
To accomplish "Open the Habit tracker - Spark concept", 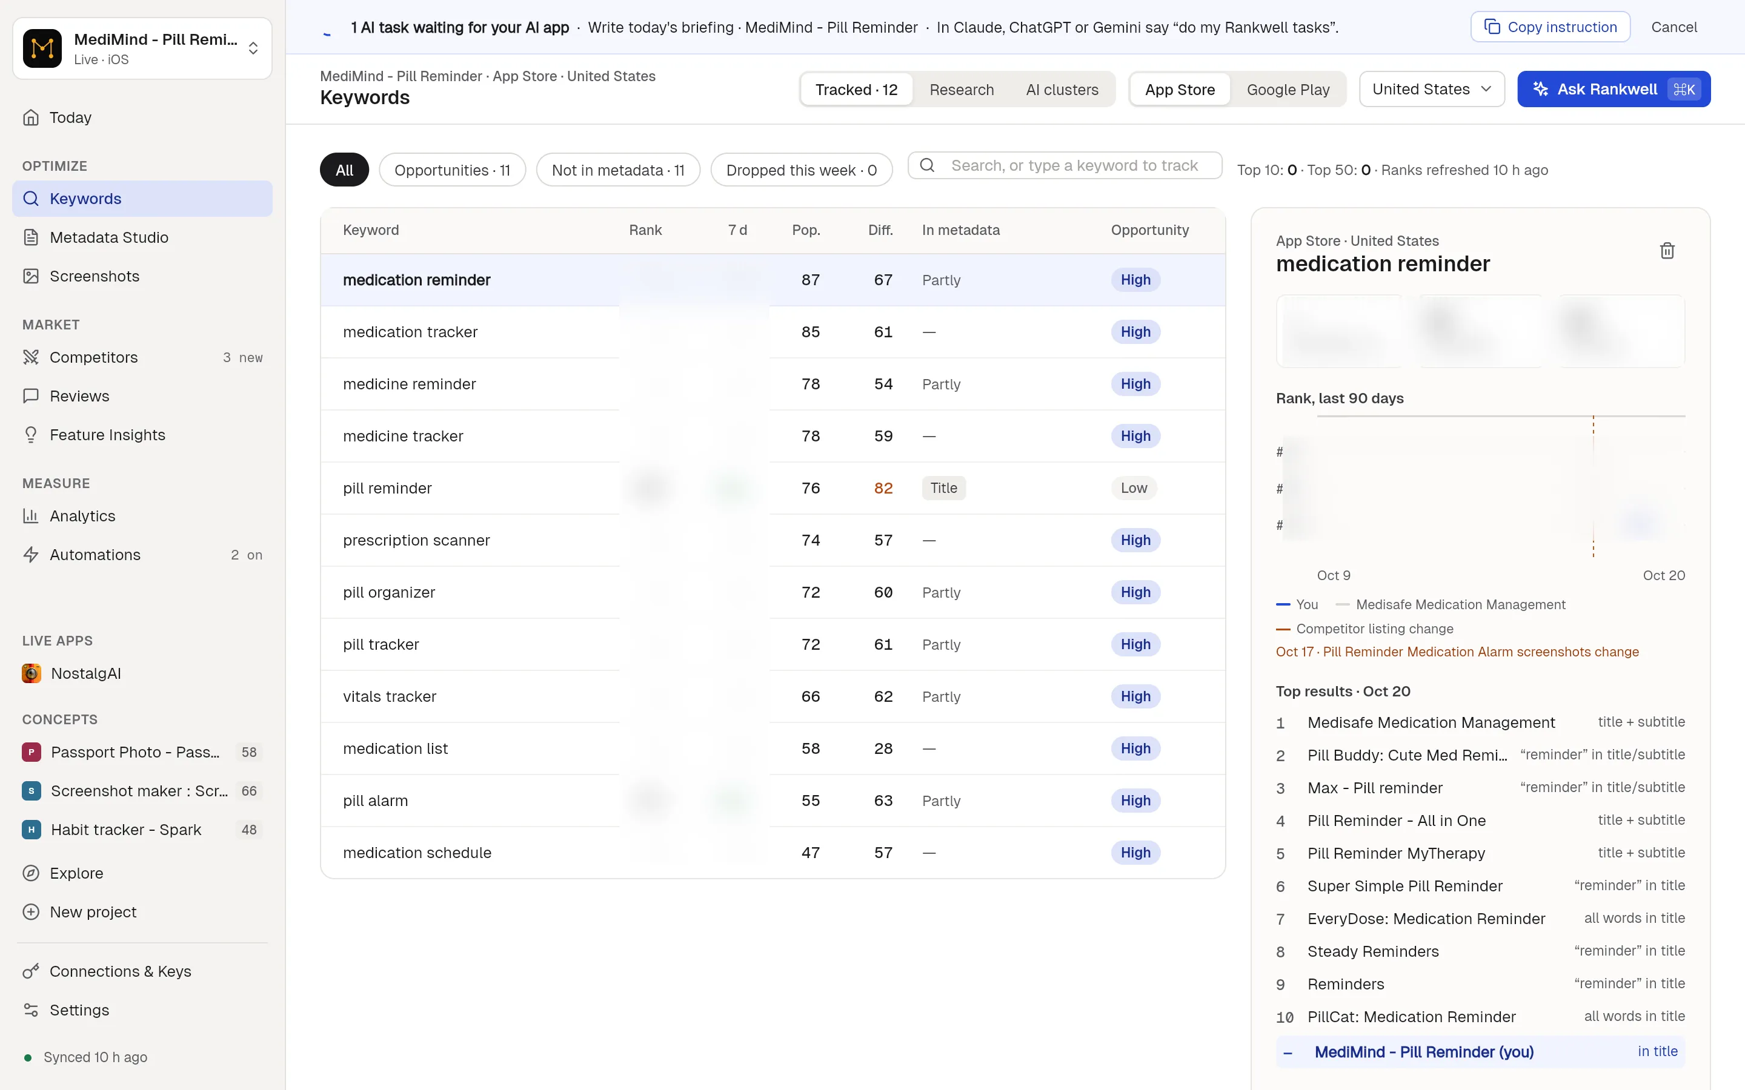I will 141,830.
